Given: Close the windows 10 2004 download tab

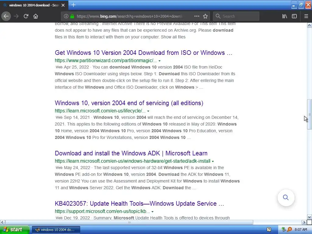Looking at the screenshot, I should click(x=63, y=5).
